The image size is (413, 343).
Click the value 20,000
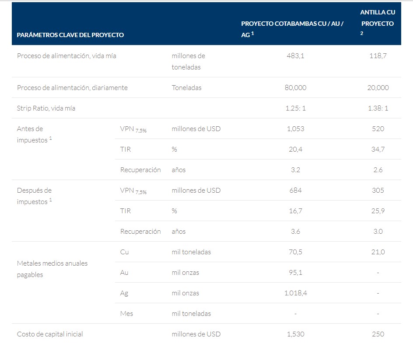pos(378,87)
